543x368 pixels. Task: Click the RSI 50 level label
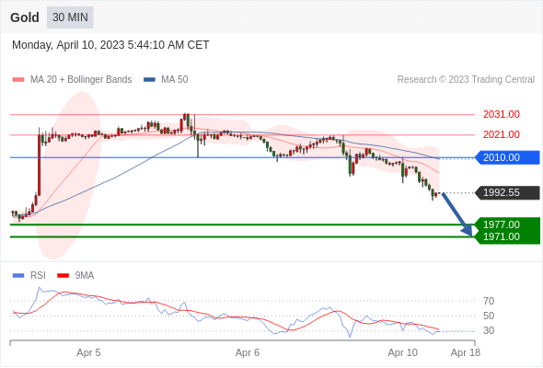coord(489,316)
